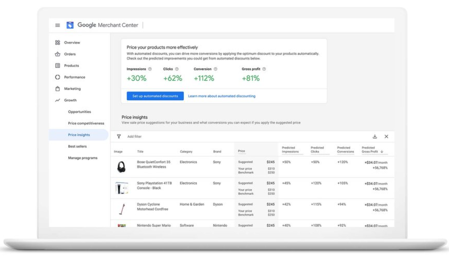Click the download table icon

[x=375, y=136]
